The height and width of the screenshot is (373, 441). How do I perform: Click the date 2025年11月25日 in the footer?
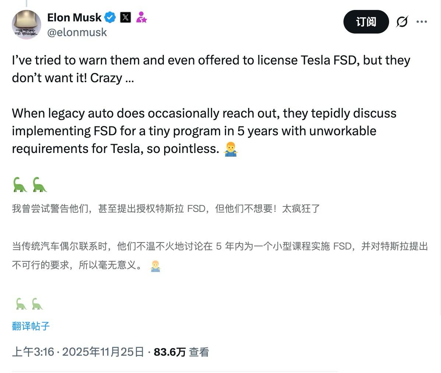point(103,352)
